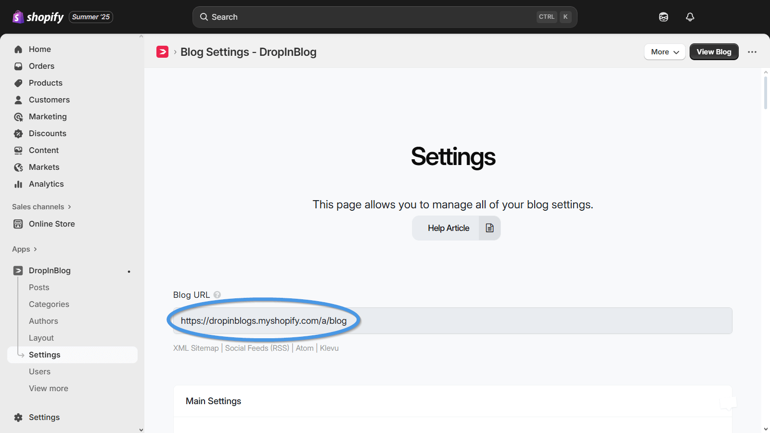Click the DropInBlog app icon in sidebar

18,270
